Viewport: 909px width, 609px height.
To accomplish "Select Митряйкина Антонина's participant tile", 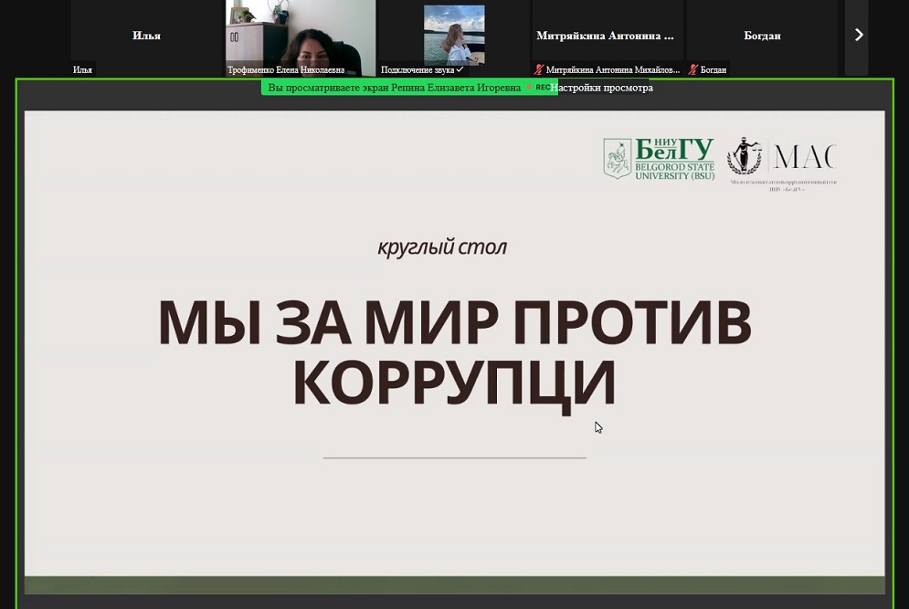I will (x=607, y=36).
